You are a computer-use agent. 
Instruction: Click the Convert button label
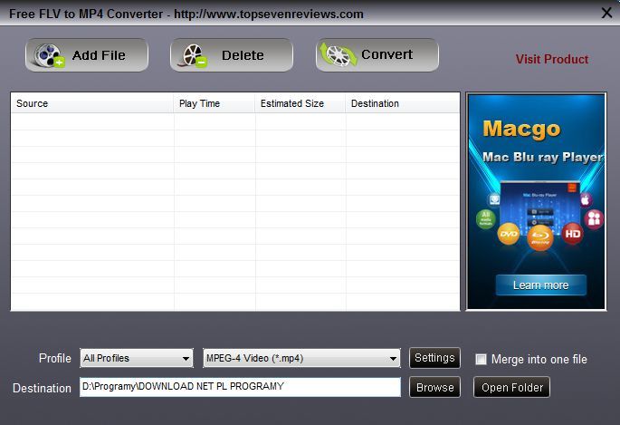point(386,54)
